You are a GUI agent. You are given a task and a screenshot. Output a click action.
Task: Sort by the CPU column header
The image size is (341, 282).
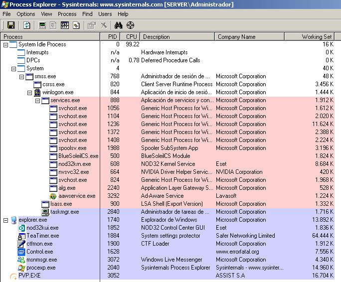tap(130, 37)
